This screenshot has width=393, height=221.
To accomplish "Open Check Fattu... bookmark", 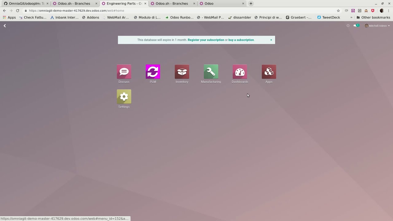I will 33,17.
